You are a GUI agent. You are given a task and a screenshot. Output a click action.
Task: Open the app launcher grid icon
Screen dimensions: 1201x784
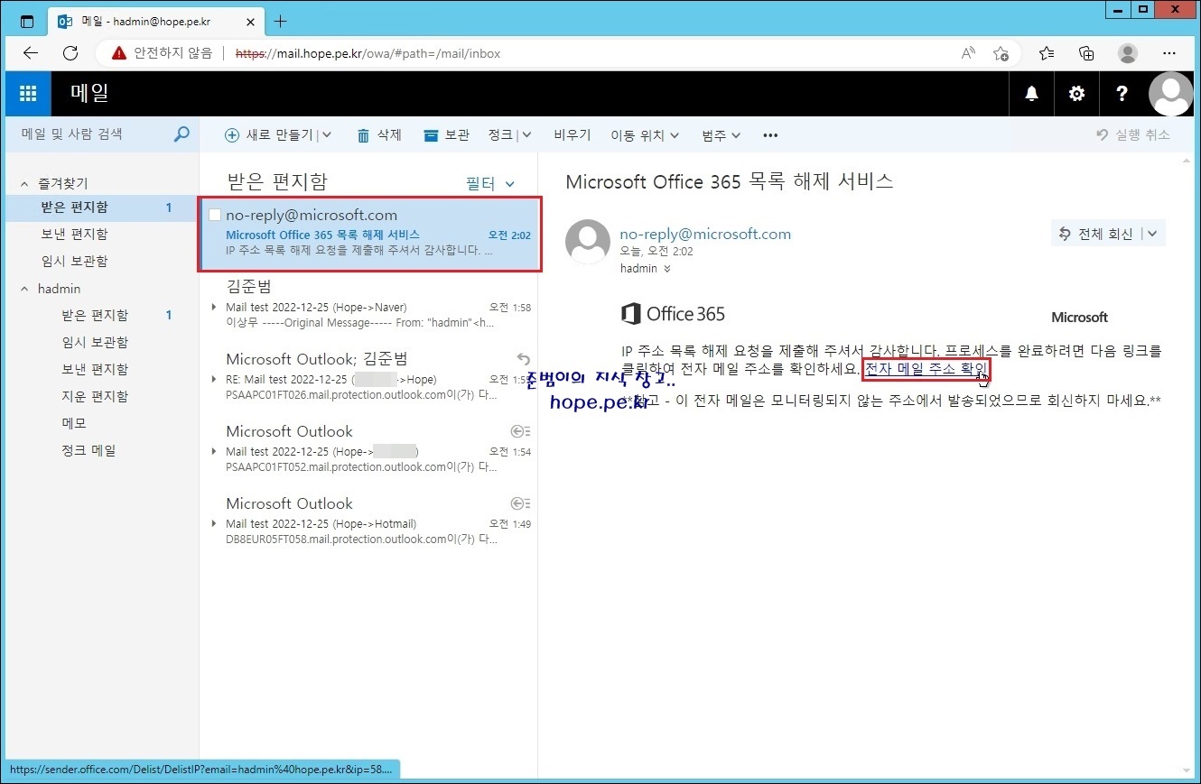tap(28, 93)
